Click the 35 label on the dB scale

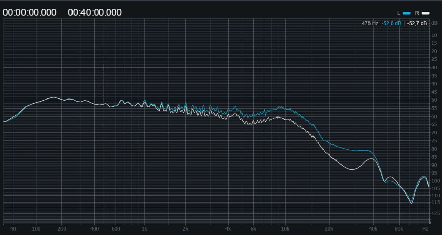click(x=434, y=76)
